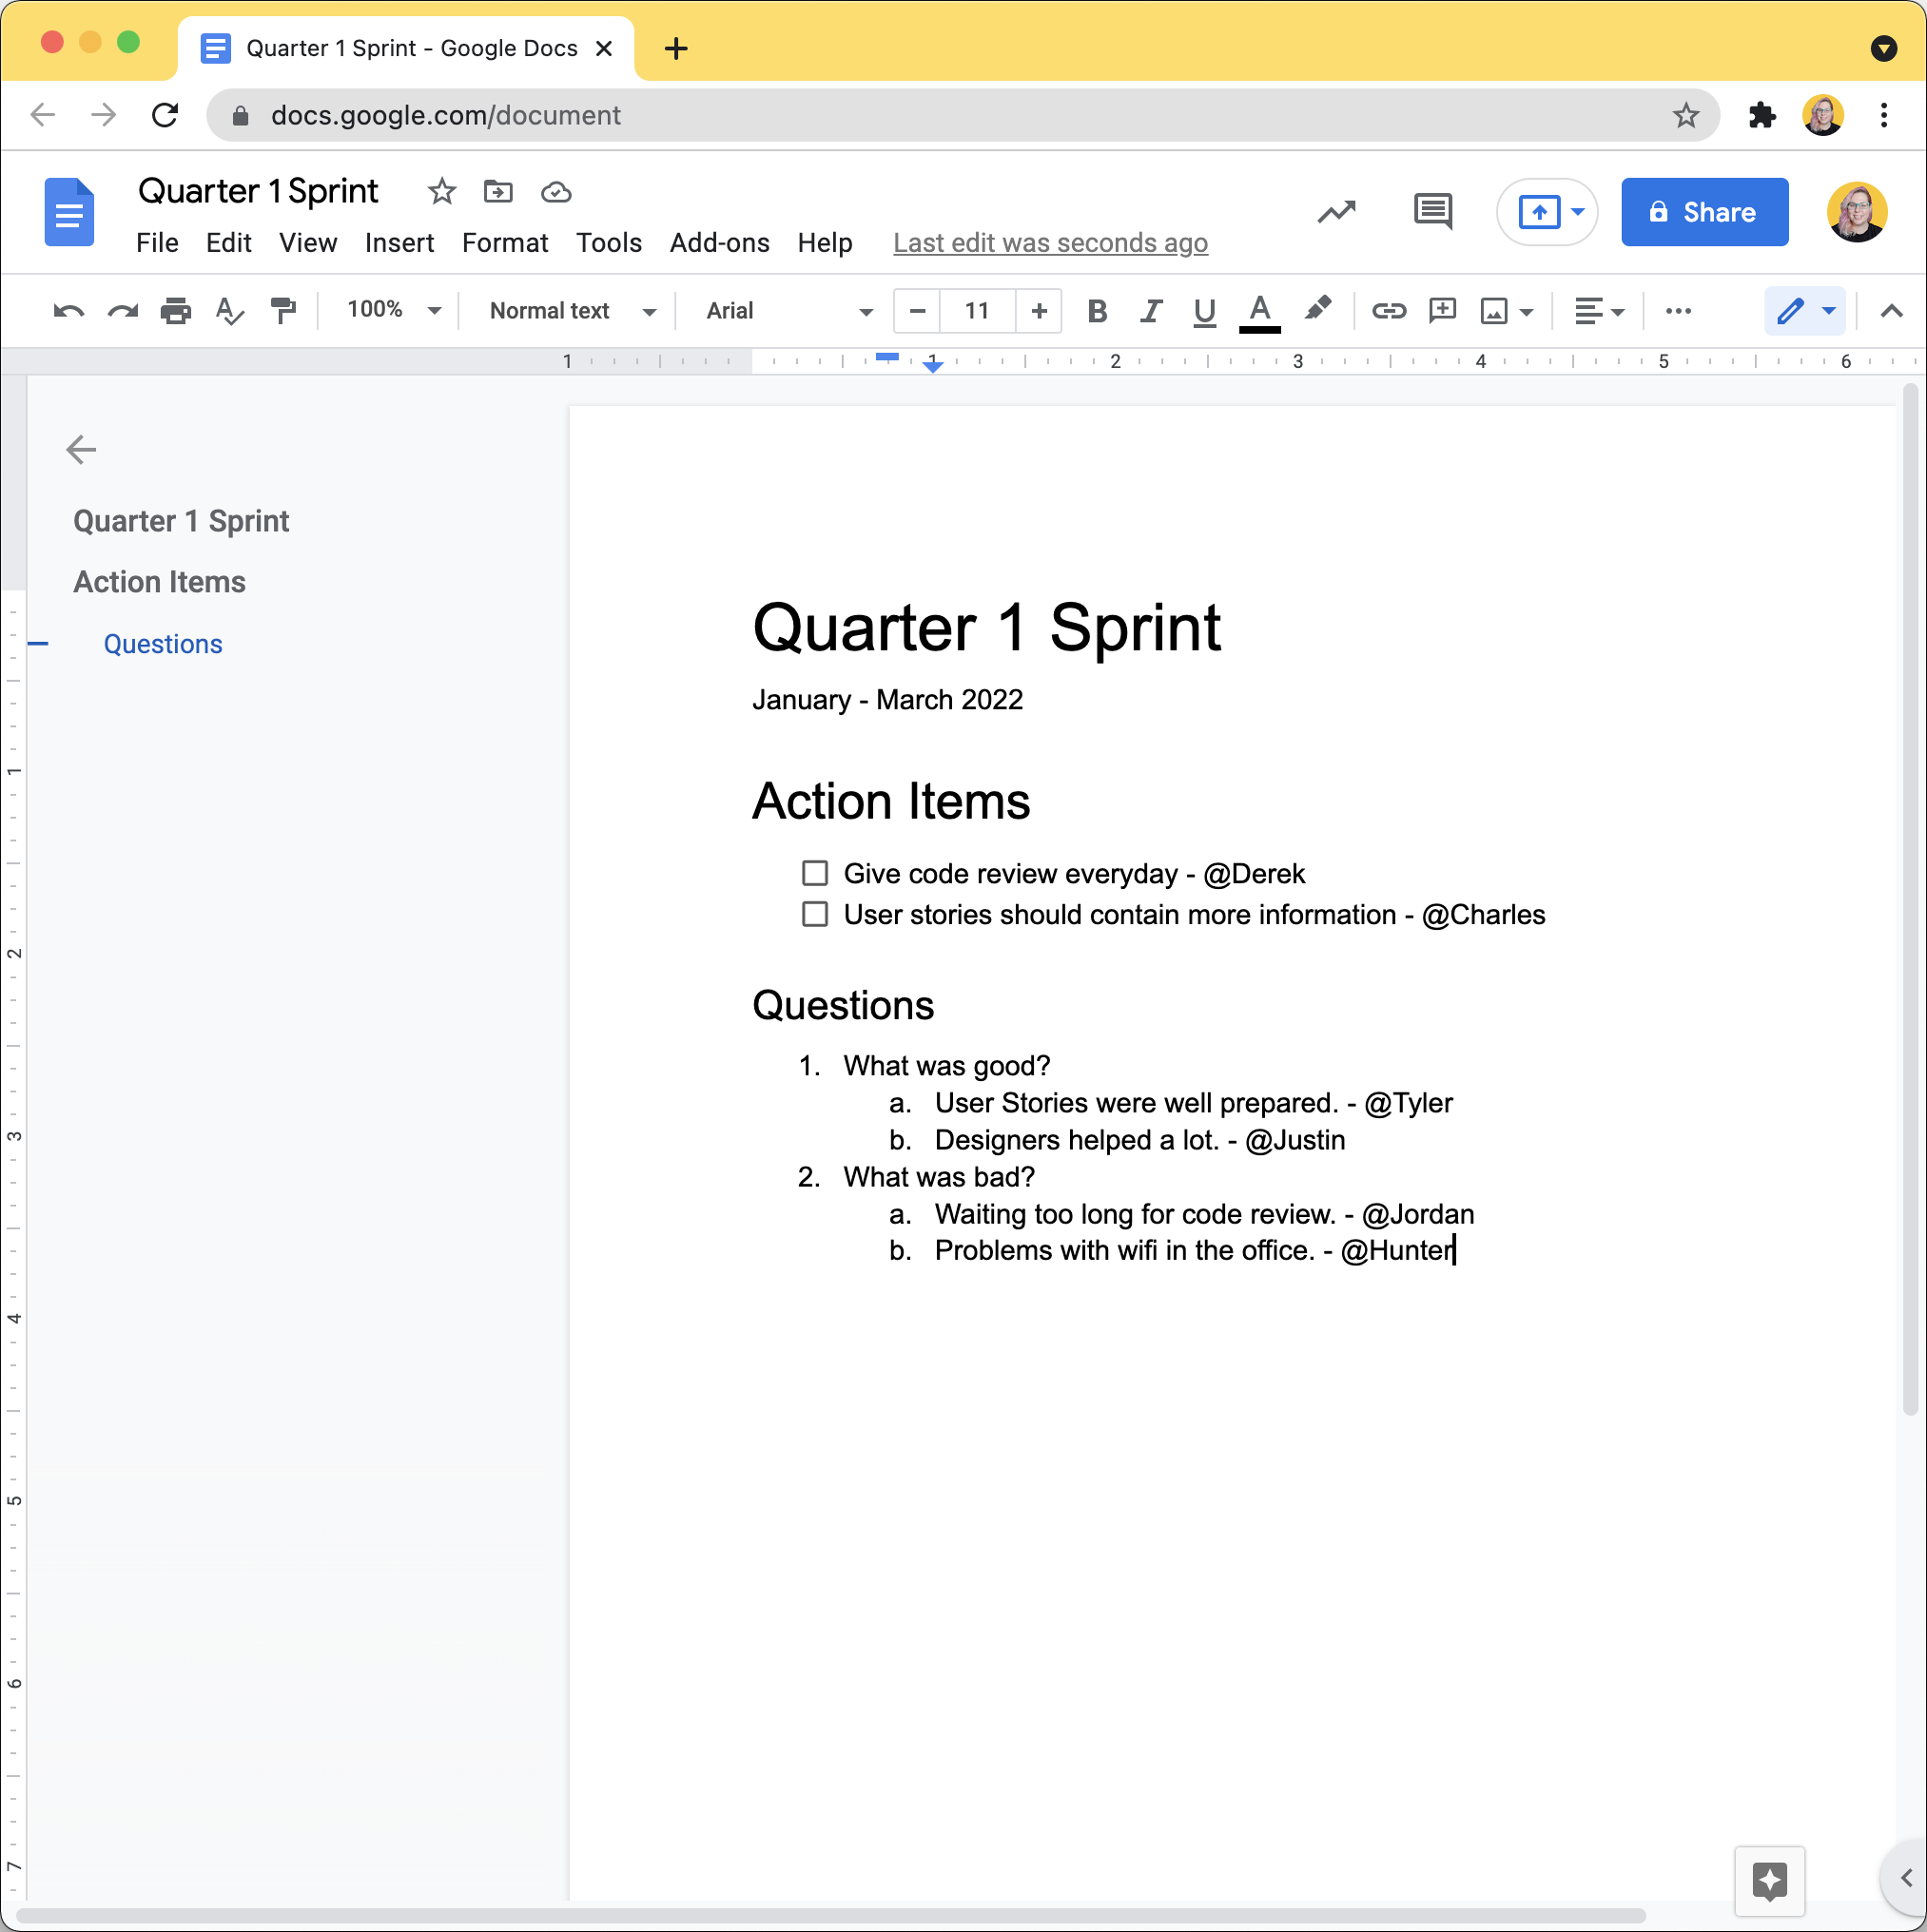This screenshot has height=1932, width=1927.
Task: Star the document
Action: coord(440,192)
